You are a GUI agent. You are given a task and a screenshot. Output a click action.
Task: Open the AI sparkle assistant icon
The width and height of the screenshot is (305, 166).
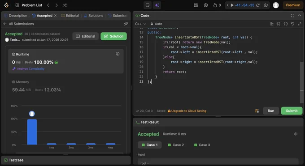coord(157,5)
